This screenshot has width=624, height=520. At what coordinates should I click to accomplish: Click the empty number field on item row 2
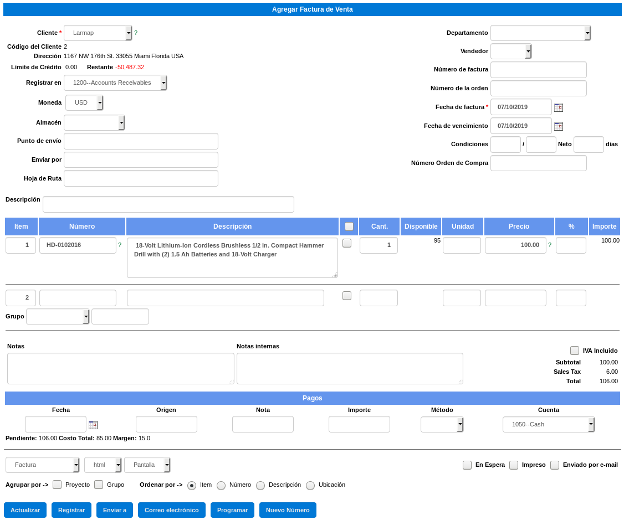[x=78, y=298]
